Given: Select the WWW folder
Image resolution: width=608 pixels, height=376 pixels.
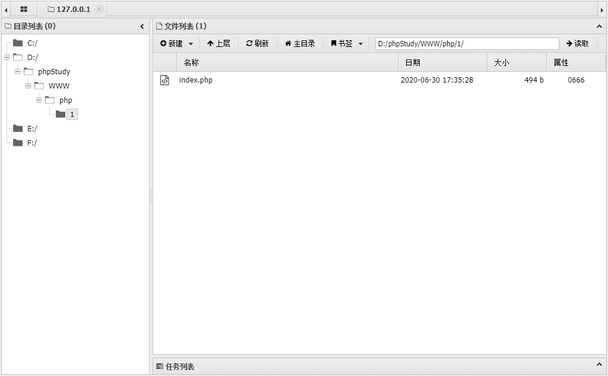Looking at the screenshot, I should tap(59, 86).
